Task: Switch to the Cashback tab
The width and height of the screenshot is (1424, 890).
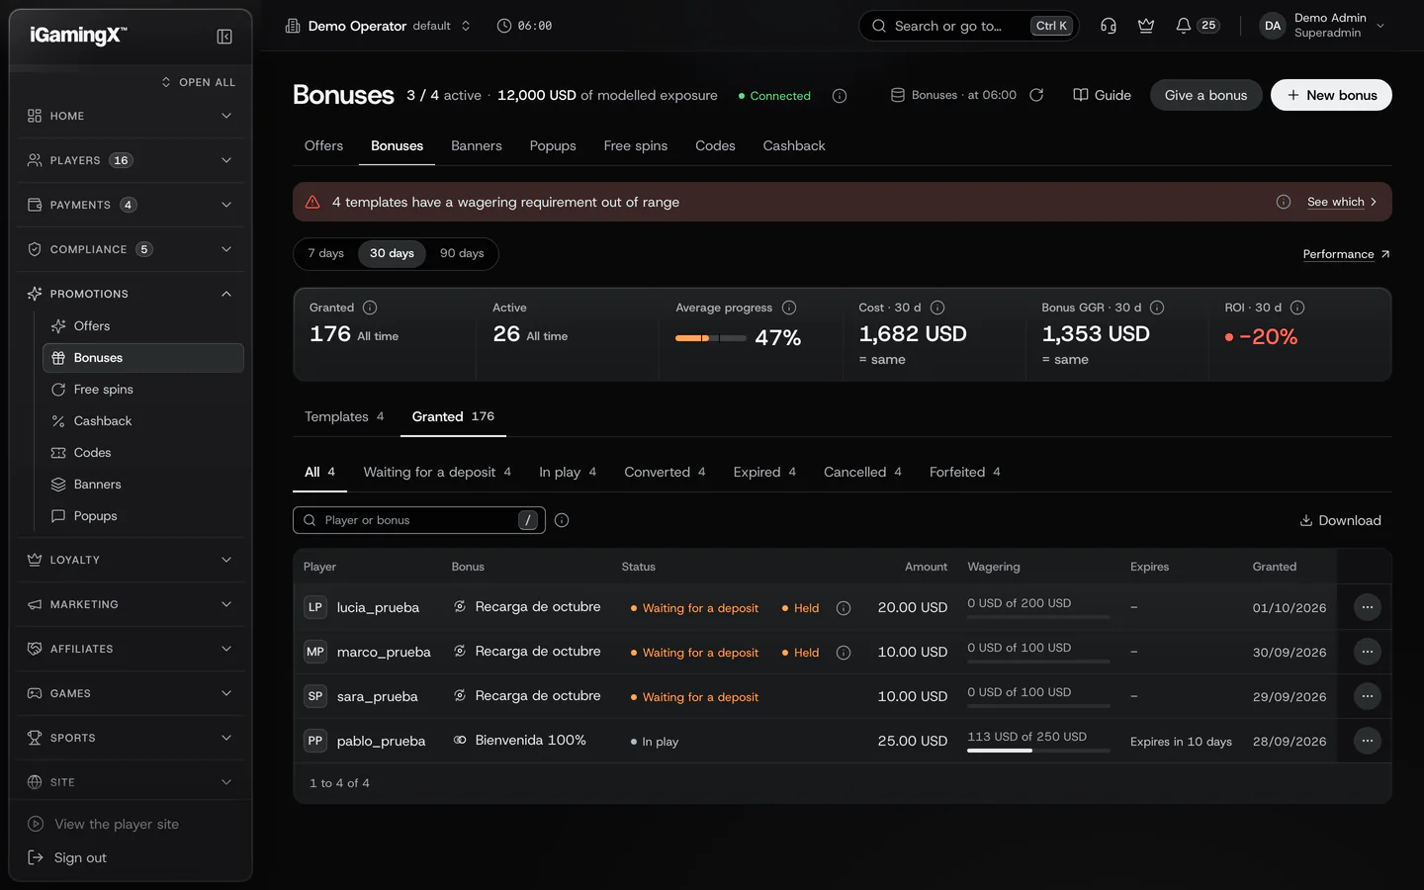Action: click(794, 146)
